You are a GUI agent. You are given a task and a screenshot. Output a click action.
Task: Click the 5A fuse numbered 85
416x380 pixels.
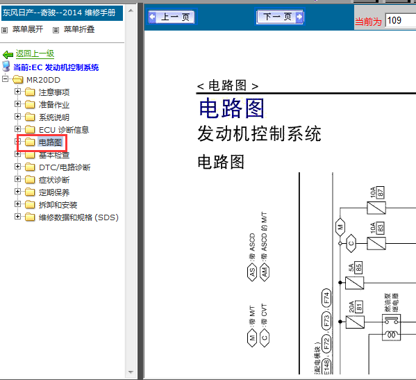click(354, 283)
